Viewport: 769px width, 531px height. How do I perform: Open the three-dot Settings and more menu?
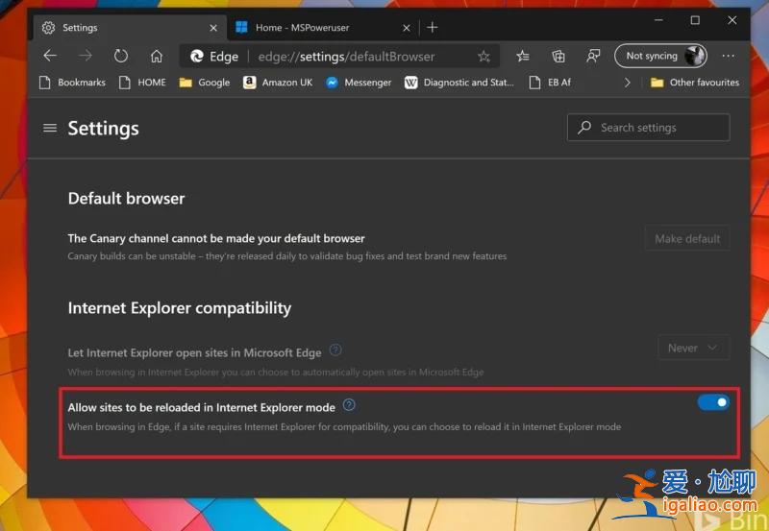click(729, 56)
